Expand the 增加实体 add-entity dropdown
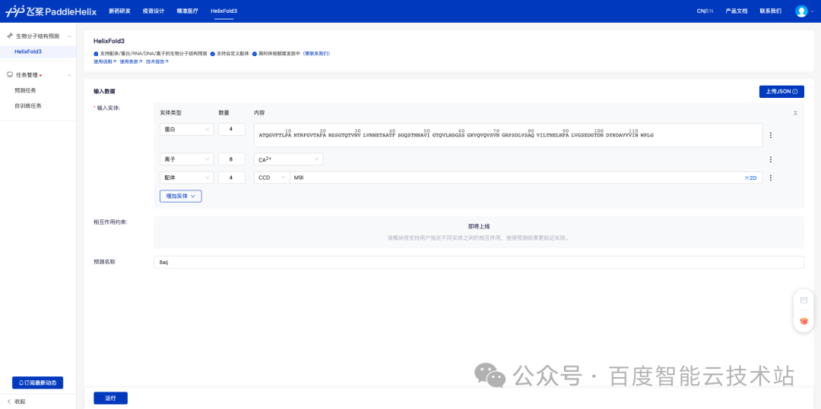 click(181, 196)
